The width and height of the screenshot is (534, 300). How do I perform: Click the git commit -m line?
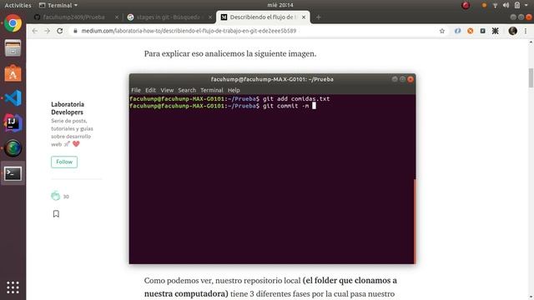[x=223, y=106]
